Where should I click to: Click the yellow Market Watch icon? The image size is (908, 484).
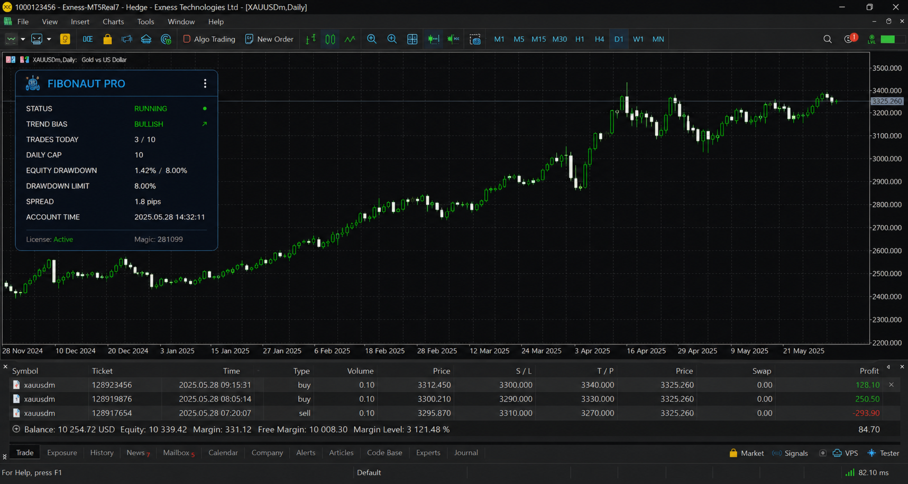65,39
